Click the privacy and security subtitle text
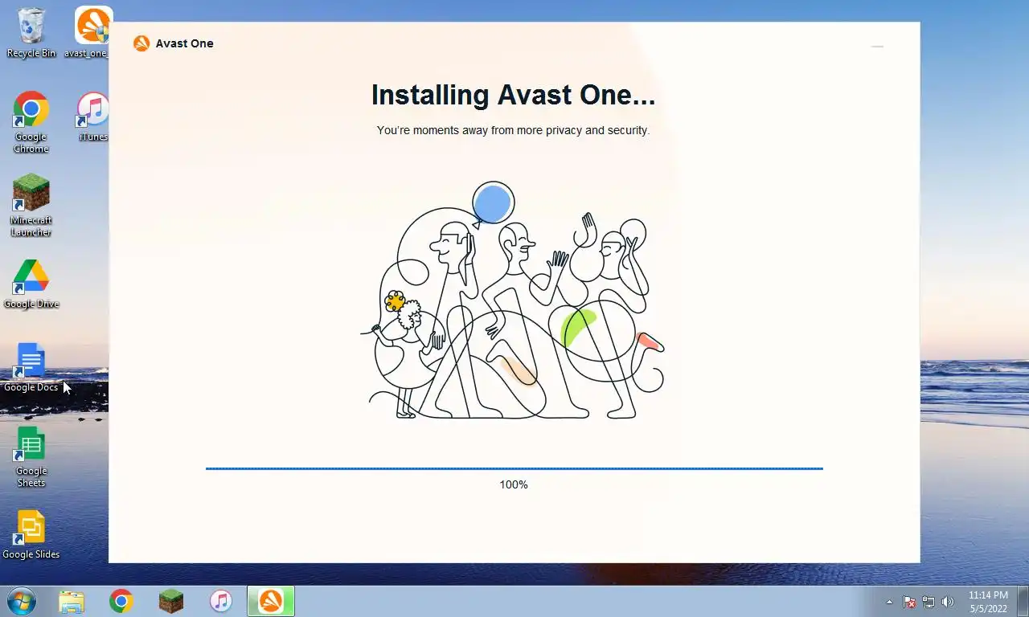This screenshot has height=617, width=1029. pyautogui.click(x=513, y=130)
